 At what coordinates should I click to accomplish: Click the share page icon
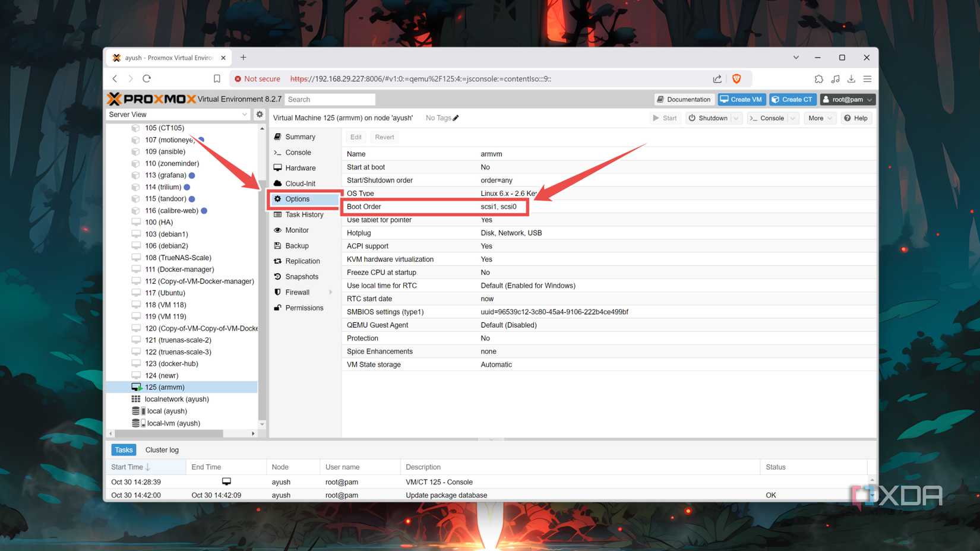tap(717, 78)
